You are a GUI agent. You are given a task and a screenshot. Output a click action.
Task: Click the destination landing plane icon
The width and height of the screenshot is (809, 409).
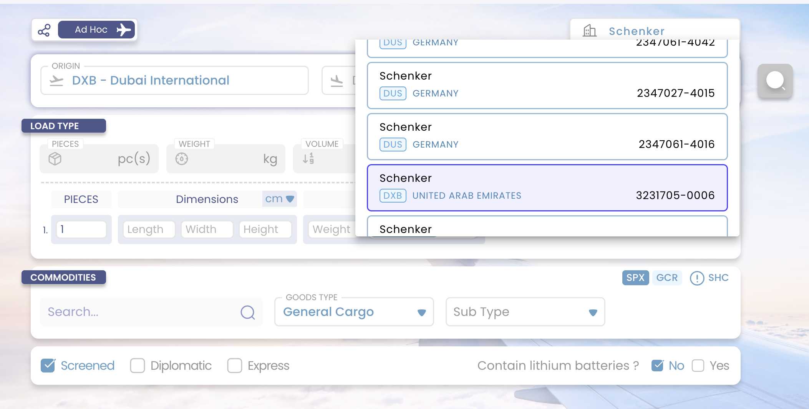pos(337,80)
